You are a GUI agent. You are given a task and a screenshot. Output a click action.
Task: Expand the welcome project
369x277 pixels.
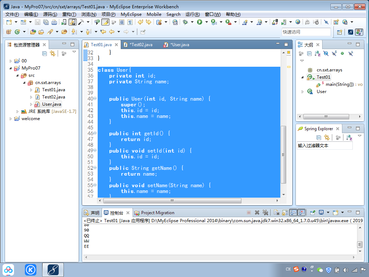pyautogui.click(x=10, y=119)
